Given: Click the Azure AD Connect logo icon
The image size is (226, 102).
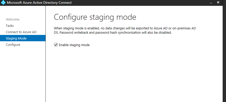Looking at the screenshot, I should click(x=3, y=3).
